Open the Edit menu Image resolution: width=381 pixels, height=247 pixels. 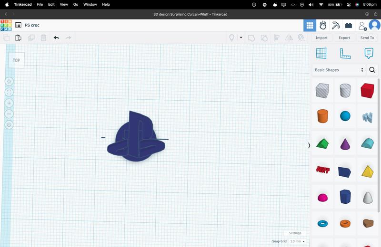tap(51, 4)
